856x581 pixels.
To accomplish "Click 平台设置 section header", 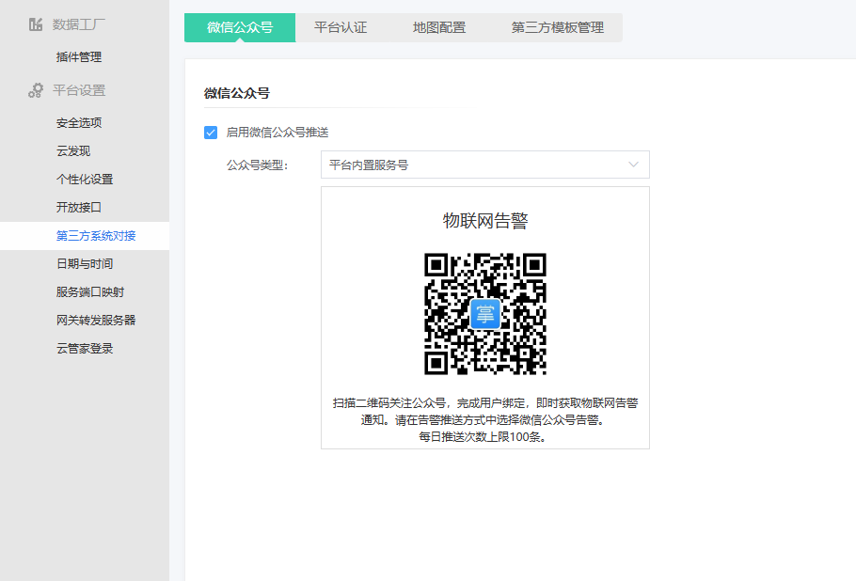I will (79, 90).
